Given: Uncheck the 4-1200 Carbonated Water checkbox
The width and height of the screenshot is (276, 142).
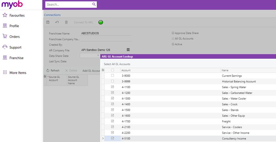Looking at the screenshot, I should [112, 92].
